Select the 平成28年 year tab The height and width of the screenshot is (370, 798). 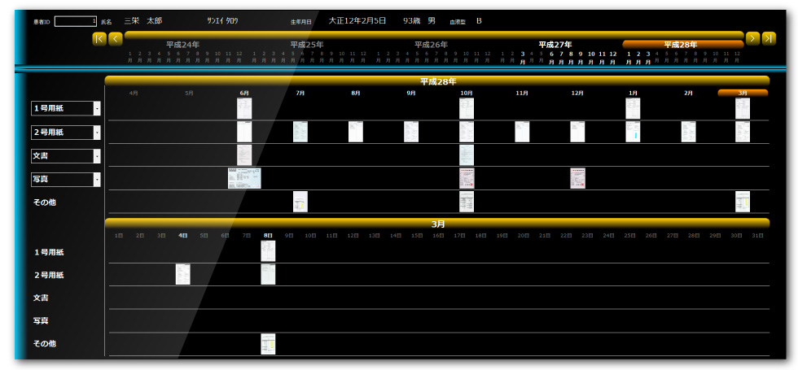tap(682, 45)
